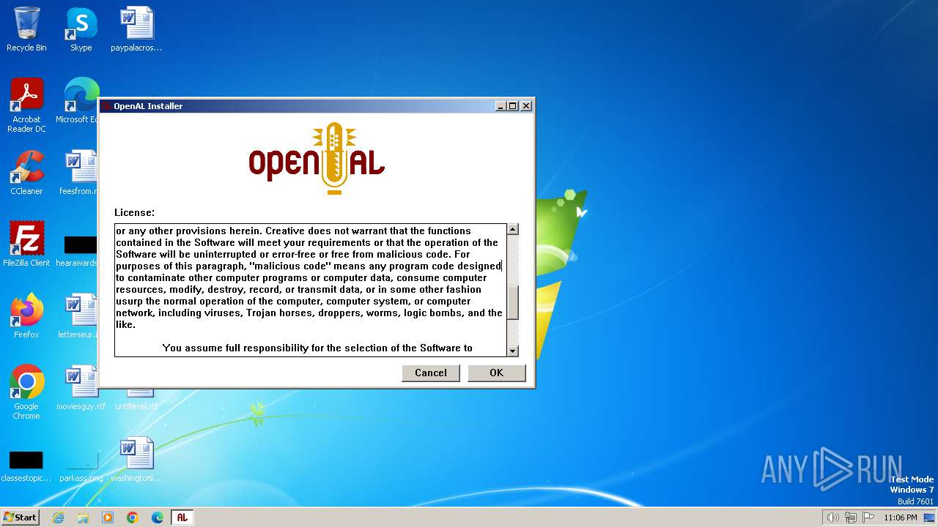Grab the license text scrollbar thumb
Viewport: 938px width, 527px height.
tap(513, 302)
